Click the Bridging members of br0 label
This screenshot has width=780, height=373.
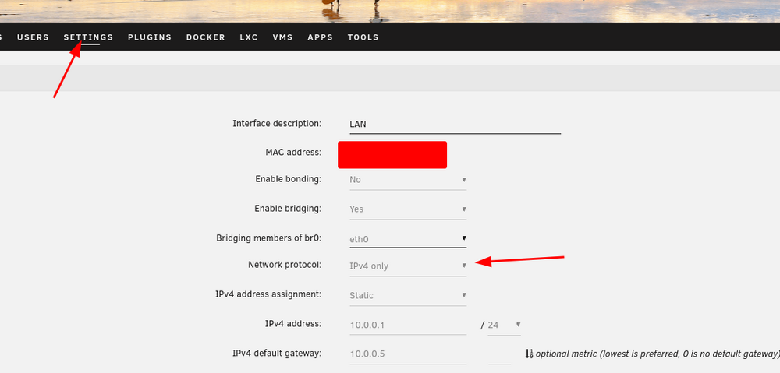click(269, 238)
